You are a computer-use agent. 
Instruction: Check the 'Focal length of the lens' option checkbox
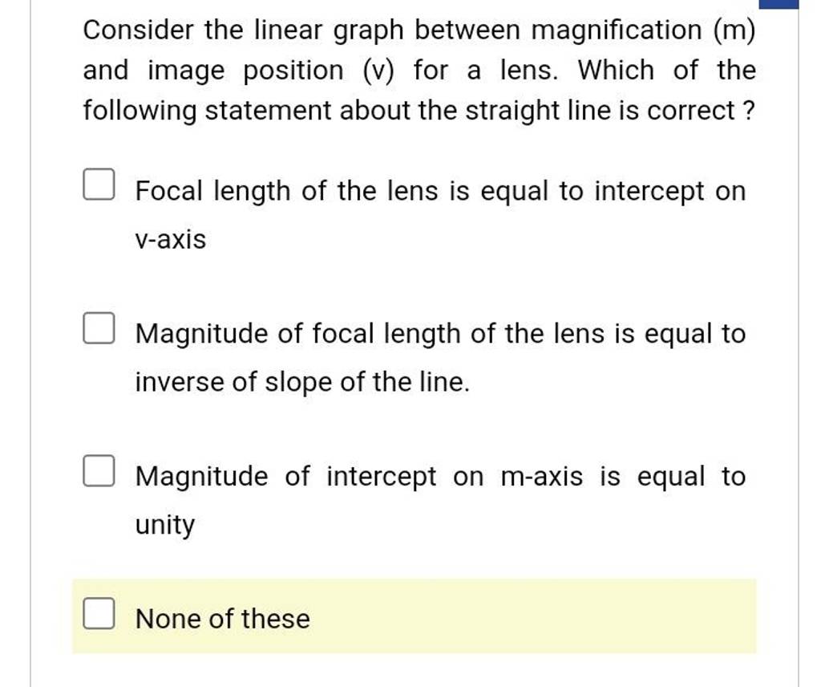(x=98, y=184)
